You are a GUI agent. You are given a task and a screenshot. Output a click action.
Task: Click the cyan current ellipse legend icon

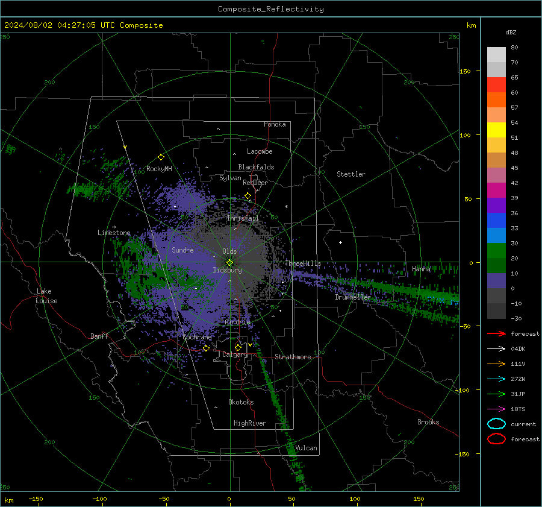496,424
